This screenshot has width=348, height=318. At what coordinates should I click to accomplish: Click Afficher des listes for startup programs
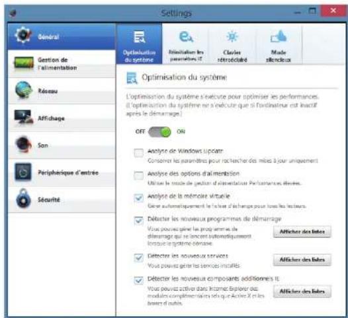[x=302, y=232]
